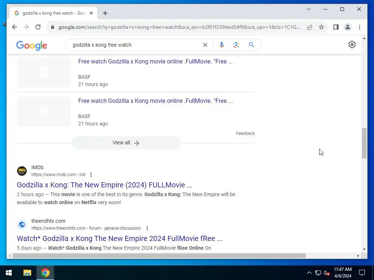Expand the tab search chevron

pos(308,9)
